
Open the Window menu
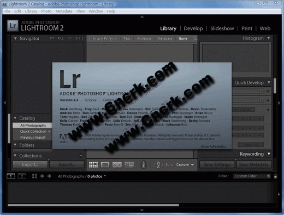pyautogui.click(x=96, y=11)
